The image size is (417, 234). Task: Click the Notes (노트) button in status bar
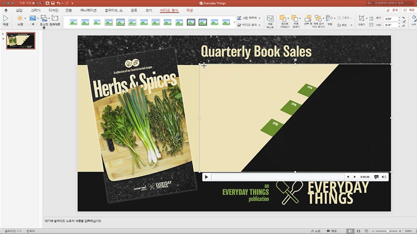pyautogui.click(x=316, y=231)
